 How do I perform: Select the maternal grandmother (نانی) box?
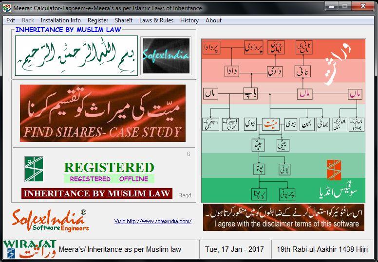pyautogui.click(x=302, y=71)
